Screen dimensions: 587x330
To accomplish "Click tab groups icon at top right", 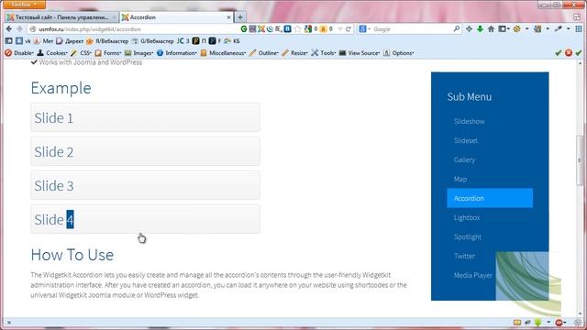I will click(577, 16).
